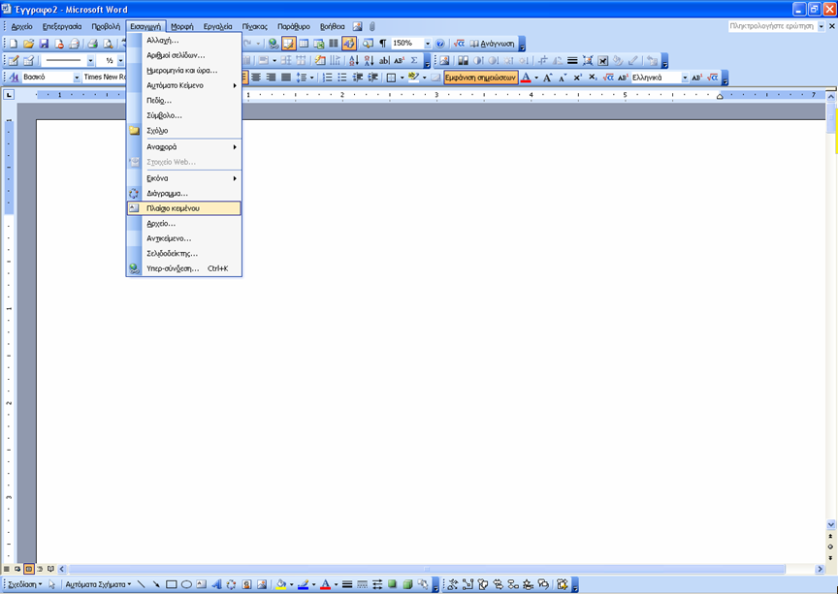Image resolution: width=838 pixels, height=594 pixels.
Task: Expand the Εικόνα submenu
Action: (x=184, y=178)
